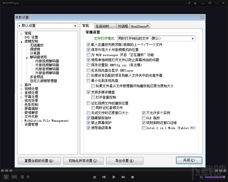Open the playlist panel icon
Screen dimensions: 228x182
[x=22, y=177]
